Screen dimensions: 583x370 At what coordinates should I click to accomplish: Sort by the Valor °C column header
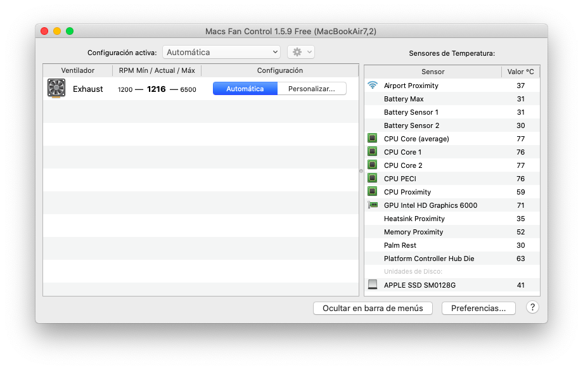click(520, 72)
